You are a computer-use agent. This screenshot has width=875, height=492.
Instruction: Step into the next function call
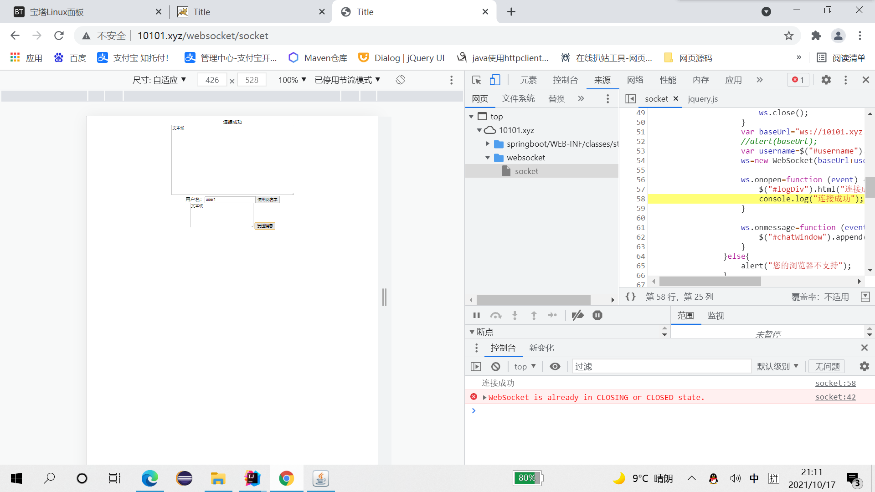(x=515, y=315)
